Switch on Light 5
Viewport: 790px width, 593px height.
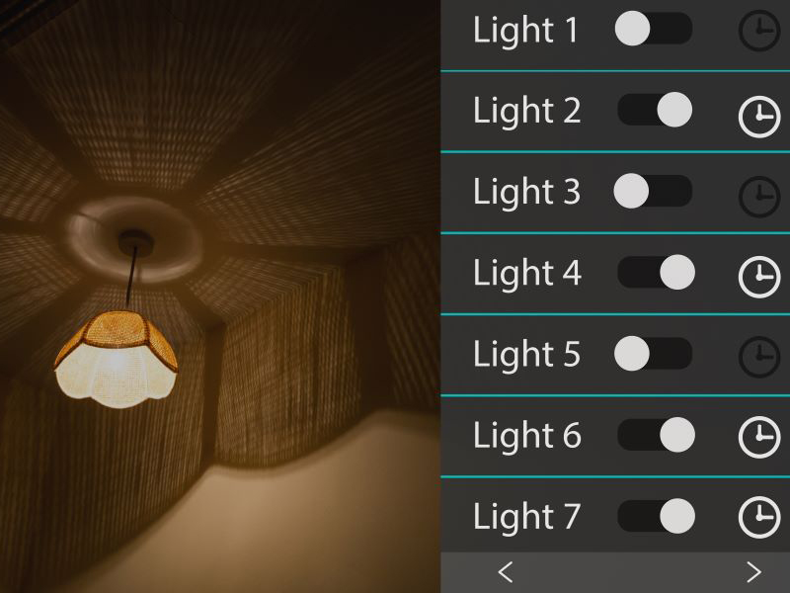[x=653, y=353]
